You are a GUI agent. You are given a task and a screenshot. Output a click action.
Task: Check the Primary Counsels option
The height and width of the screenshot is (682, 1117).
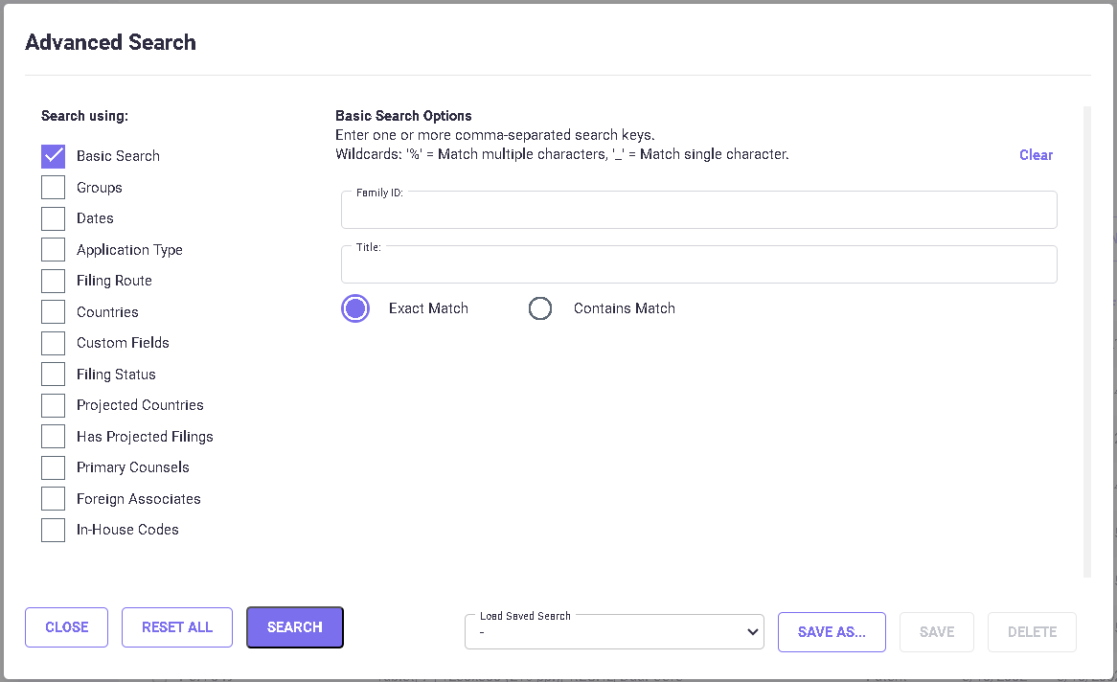54,467
